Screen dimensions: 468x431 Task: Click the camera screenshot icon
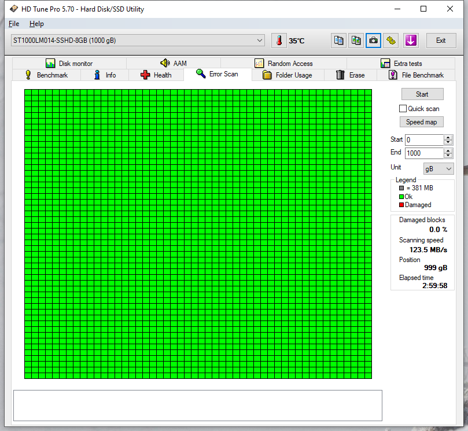[373, 40]
